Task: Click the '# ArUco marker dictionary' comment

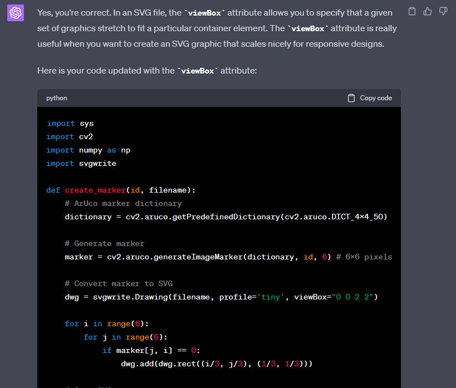Action: (123, 204)
